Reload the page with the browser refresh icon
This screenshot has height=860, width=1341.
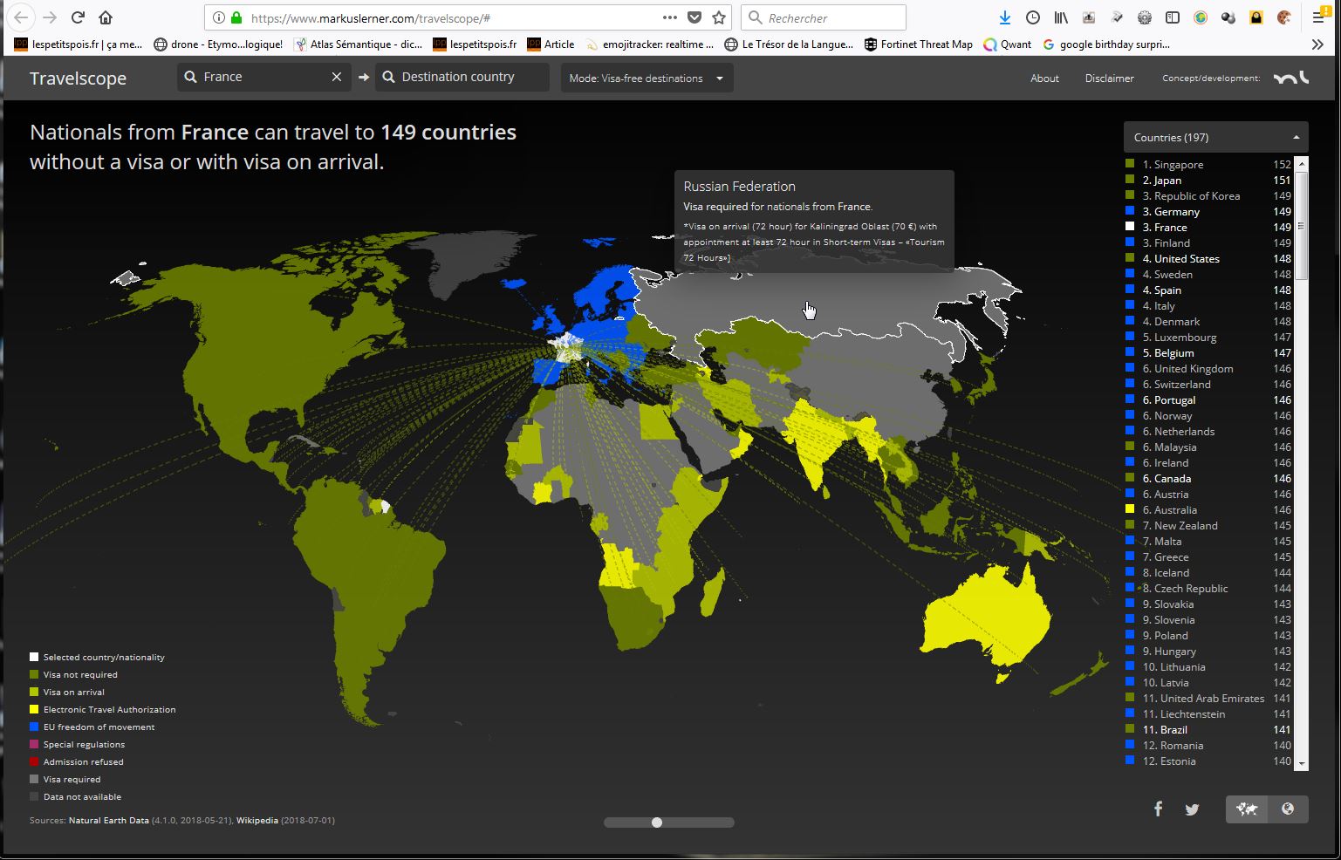(78, 17)
